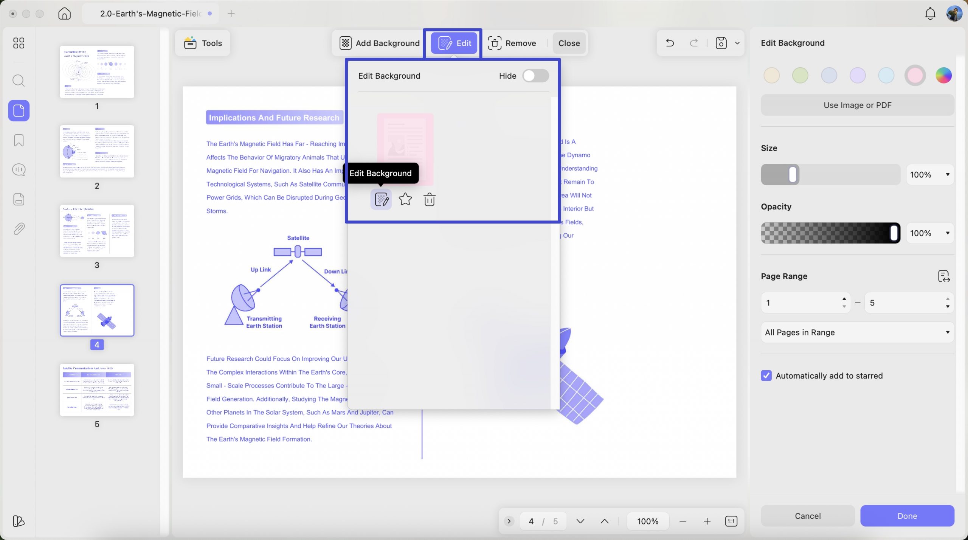Click the Done button
The width and height of the screenshot is (968, 540).
pyautogui.click(x=907, y=516)
